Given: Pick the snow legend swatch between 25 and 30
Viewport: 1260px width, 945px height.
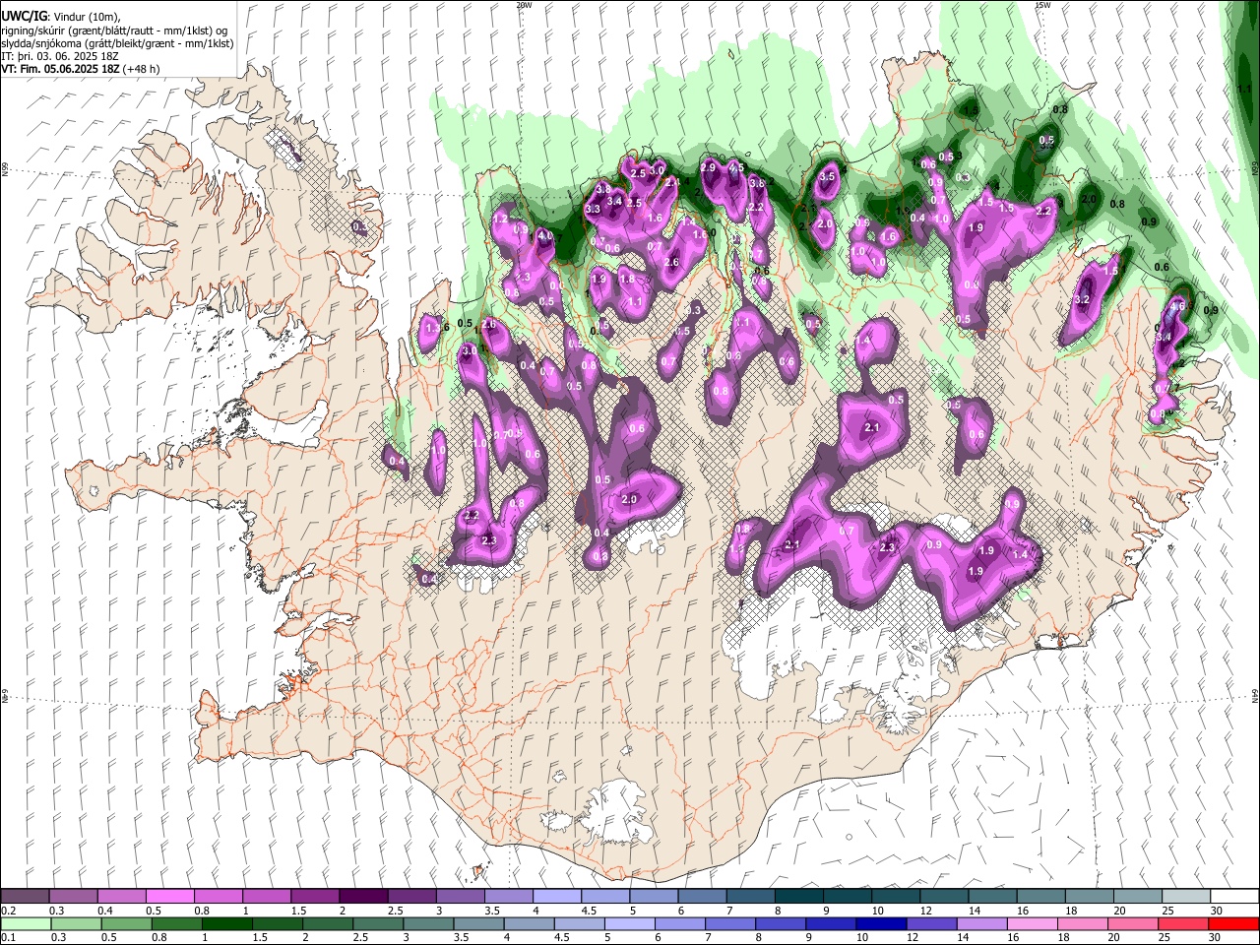Looking at the screenshot, I should (1186, 896).
